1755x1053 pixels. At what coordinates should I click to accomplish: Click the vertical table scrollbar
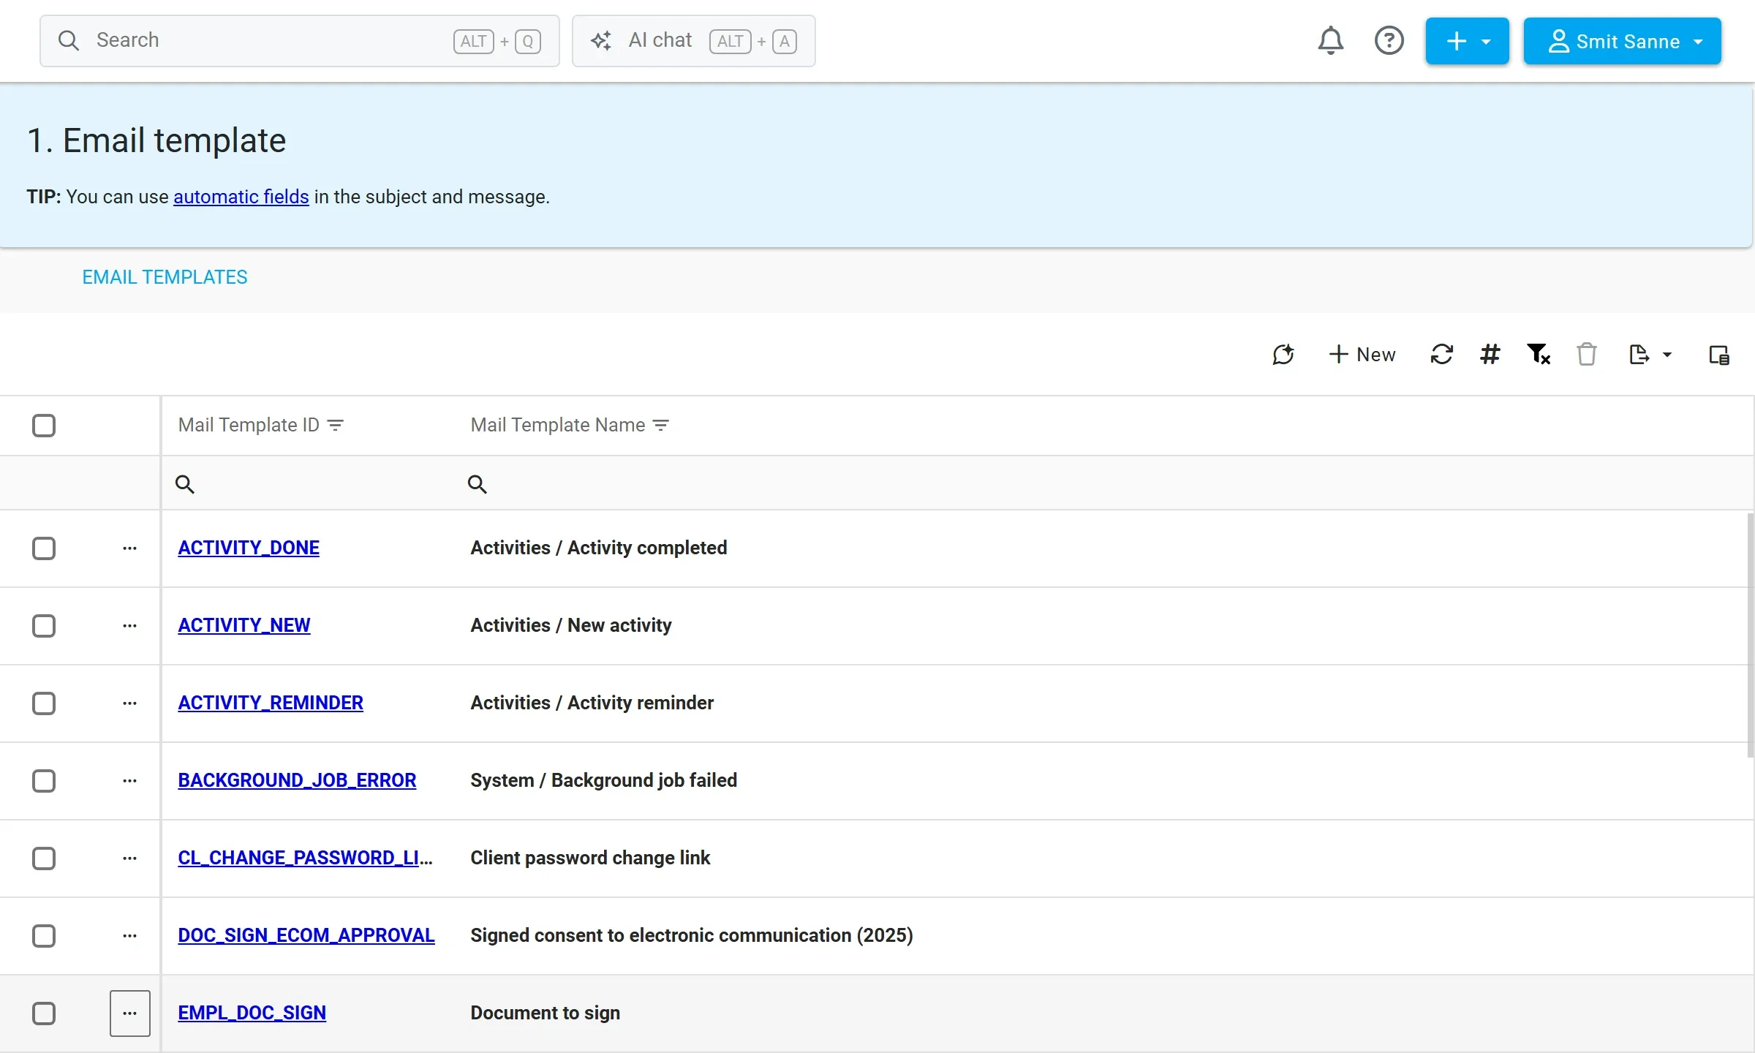pos(1750,635)
